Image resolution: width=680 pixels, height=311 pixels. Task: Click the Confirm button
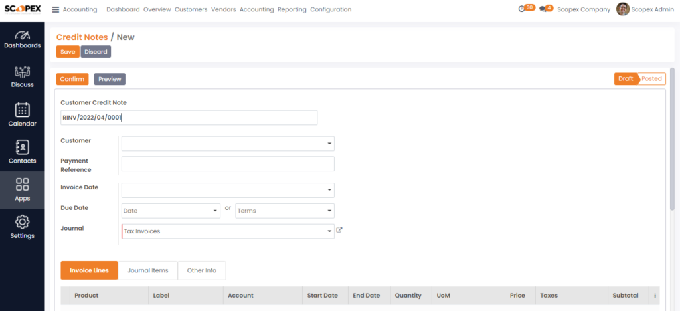72,79
